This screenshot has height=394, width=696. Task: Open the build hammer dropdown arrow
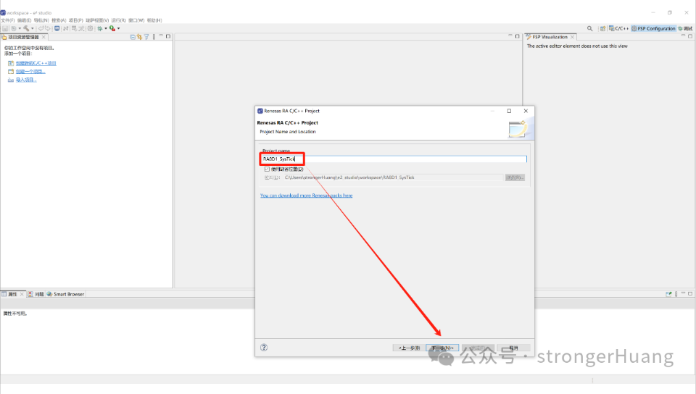pyautogui.click(x=33, y=28)
